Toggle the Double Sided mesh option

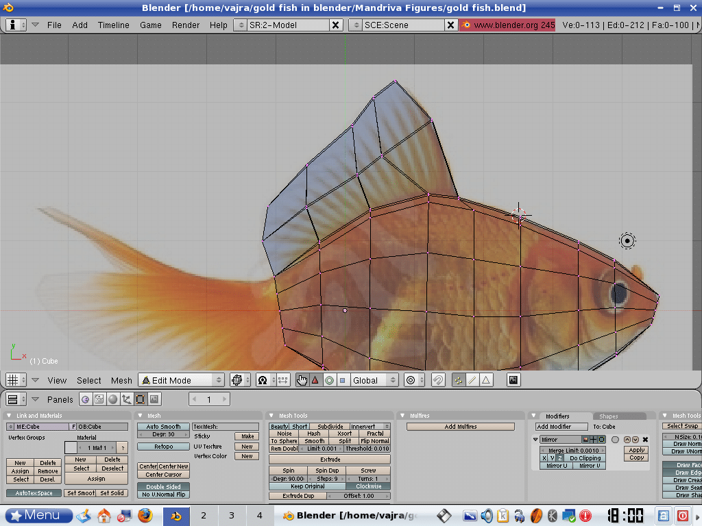[163, 487]
